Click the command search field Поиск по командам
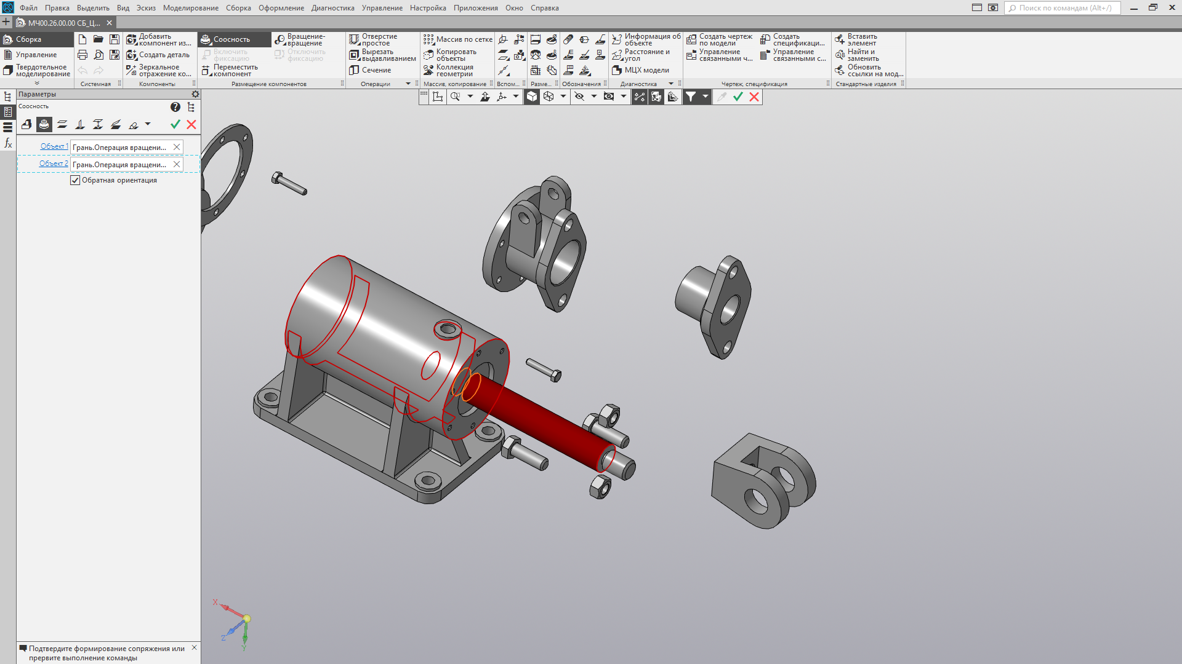Viewport: 1182px width, 664px height. click(x=1063, y=8)
